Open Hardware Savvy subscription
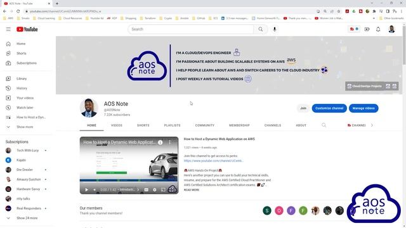 coord(28,189)
